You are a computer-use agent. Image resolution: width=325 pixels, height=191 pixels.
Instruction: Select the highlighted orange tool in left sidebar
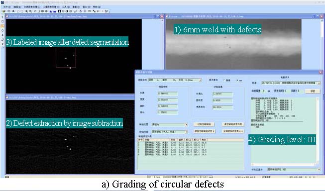click(2, 26)
